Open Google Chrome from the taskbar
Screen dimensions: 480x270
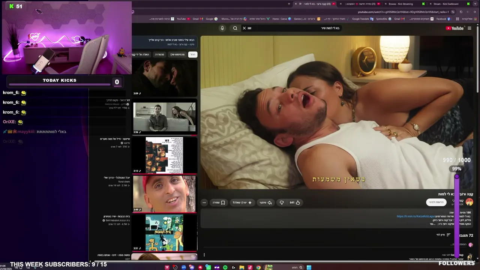coord(258,267)
